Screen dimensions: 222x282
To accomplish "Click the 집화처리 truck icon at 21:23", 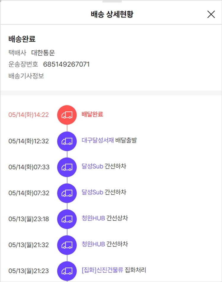I will (67, 271).
